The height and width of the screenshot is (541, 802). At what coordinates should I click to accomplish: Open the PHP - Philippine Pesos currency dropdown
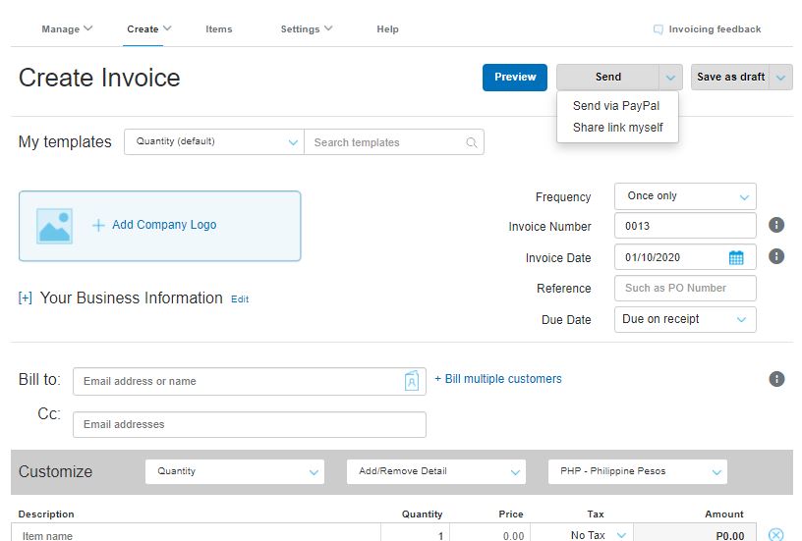tap(637, 471)
